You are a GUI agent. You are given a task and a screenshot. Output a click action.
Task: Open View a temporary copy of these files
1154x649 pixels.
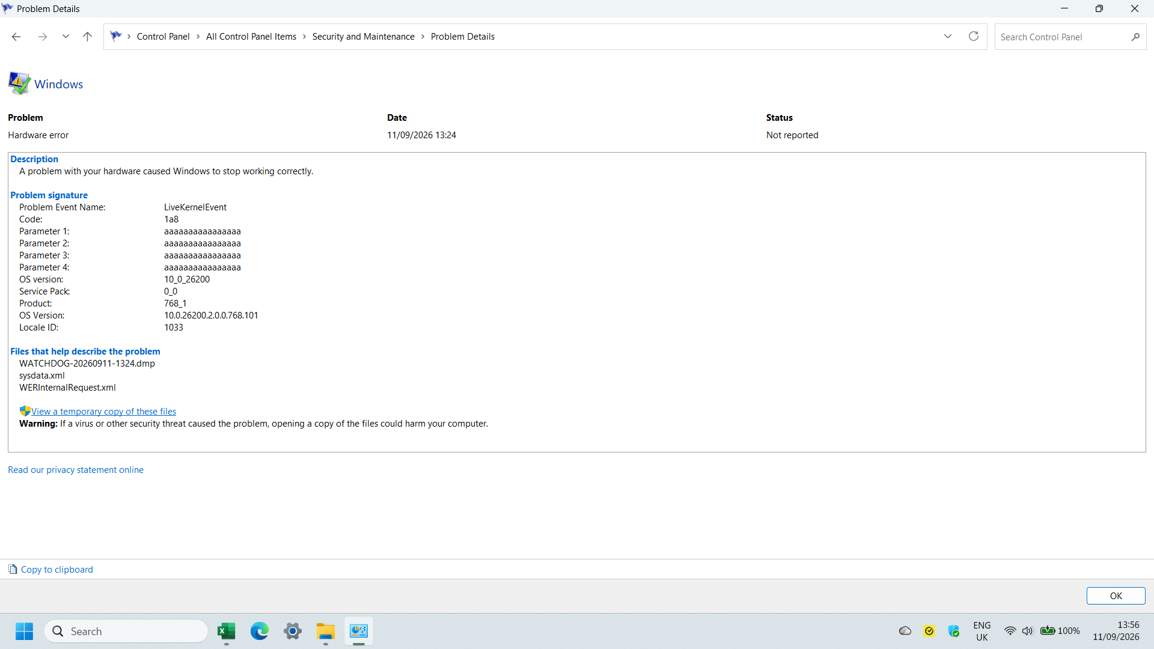tap(103, 412)
